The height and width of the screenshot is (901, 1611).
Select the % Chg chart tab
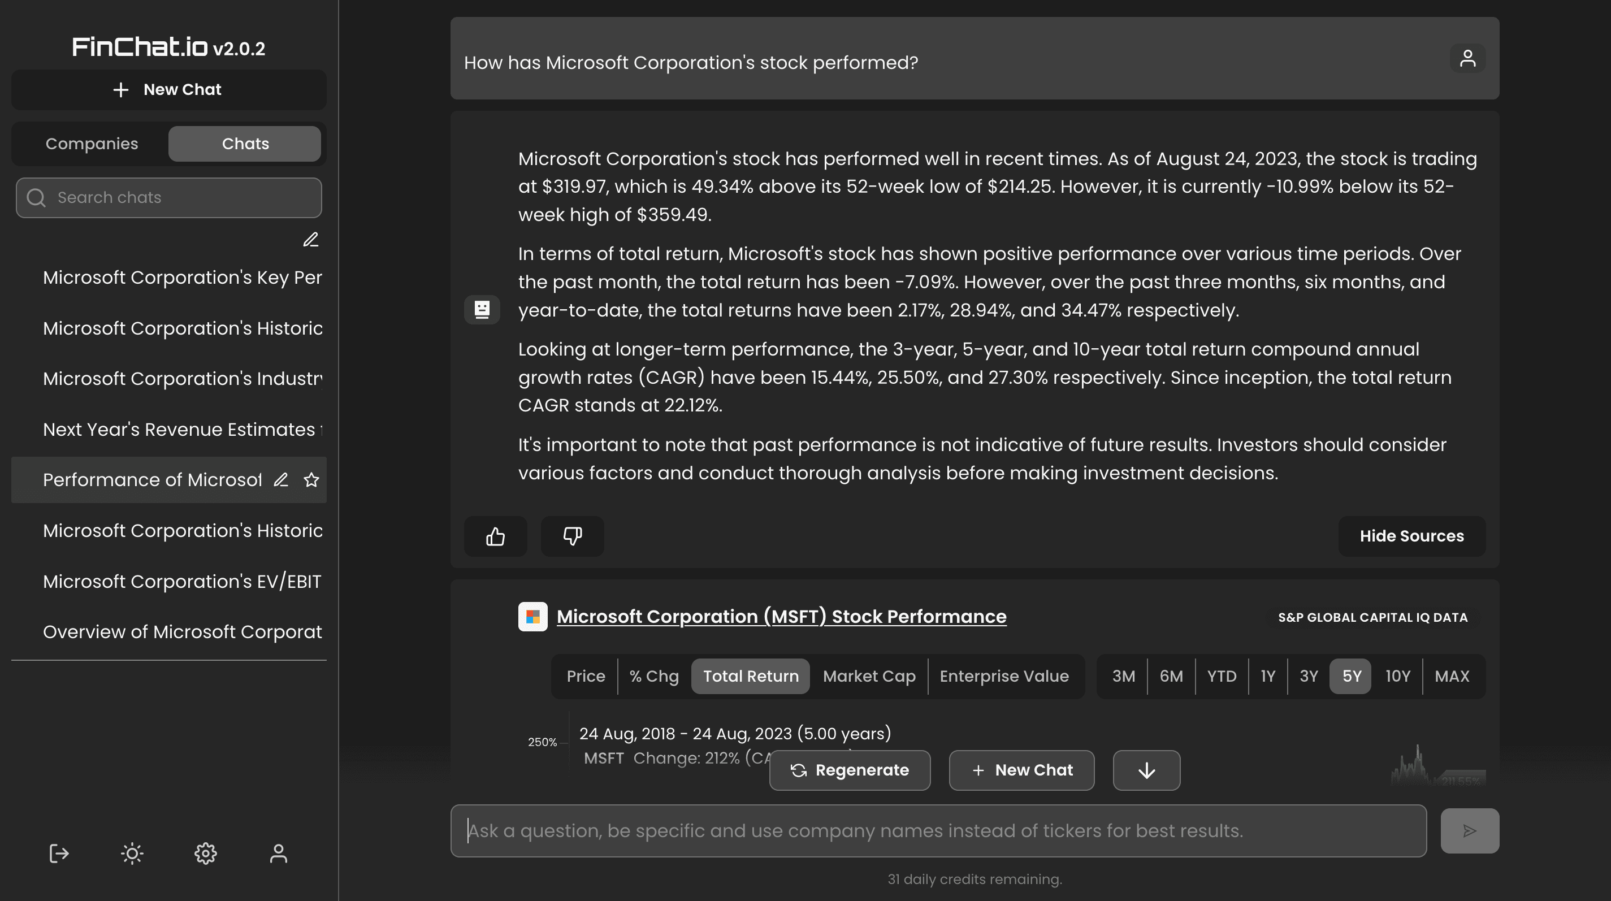tap(654, 676)
